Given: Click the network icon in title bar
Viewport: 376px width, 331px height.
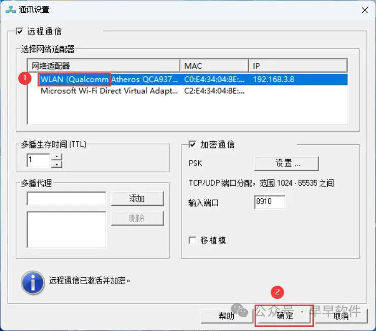Looking at the screenshot, I should click(x=11, y=10).
